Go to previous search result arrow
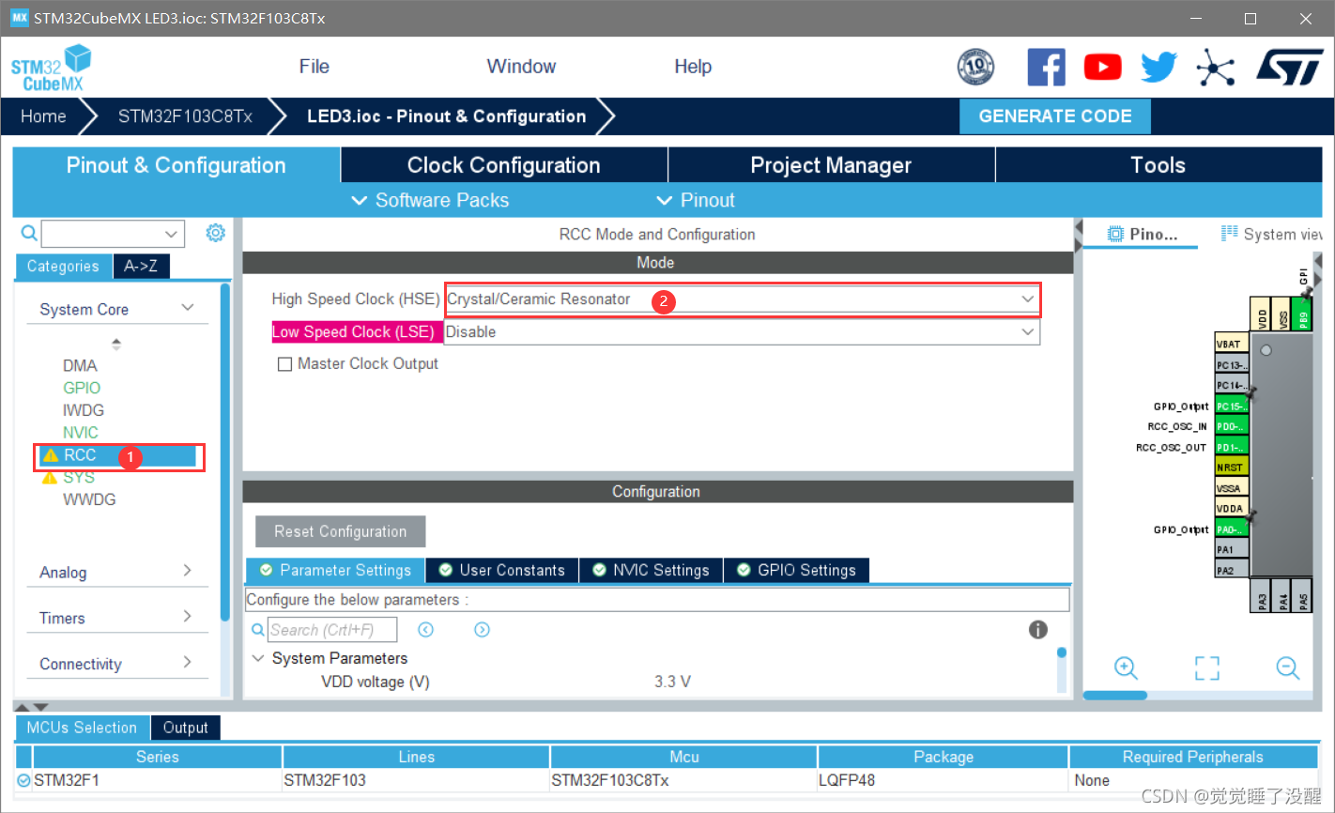 [x=425, y=630]
